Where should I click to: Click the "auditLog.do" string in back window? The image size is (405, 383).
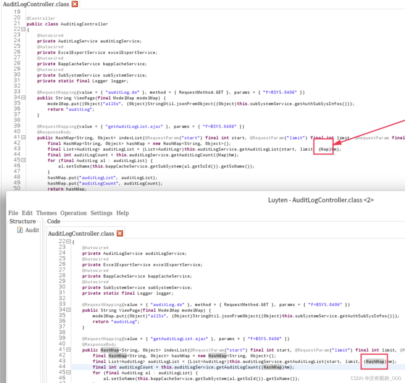click(122, 92)
